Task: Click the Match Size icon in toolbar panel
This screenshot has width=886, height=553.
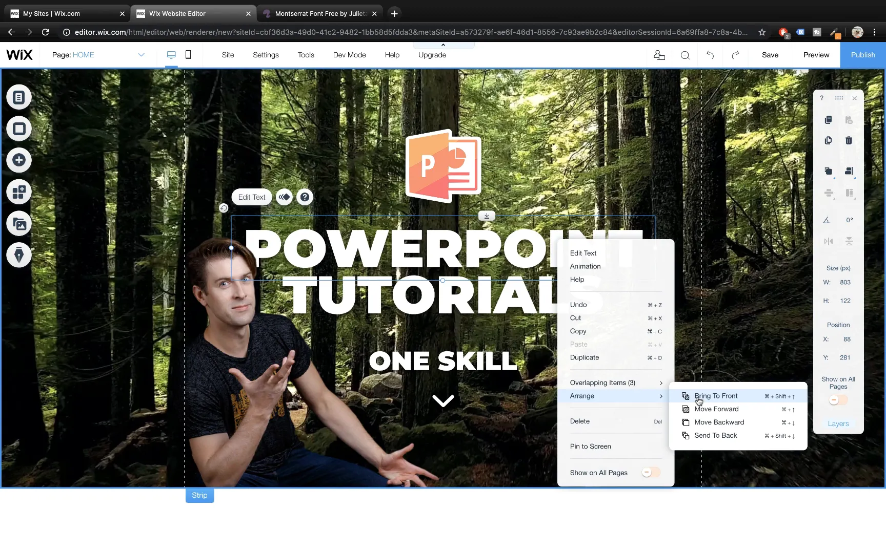Action: tap(849, 193)
